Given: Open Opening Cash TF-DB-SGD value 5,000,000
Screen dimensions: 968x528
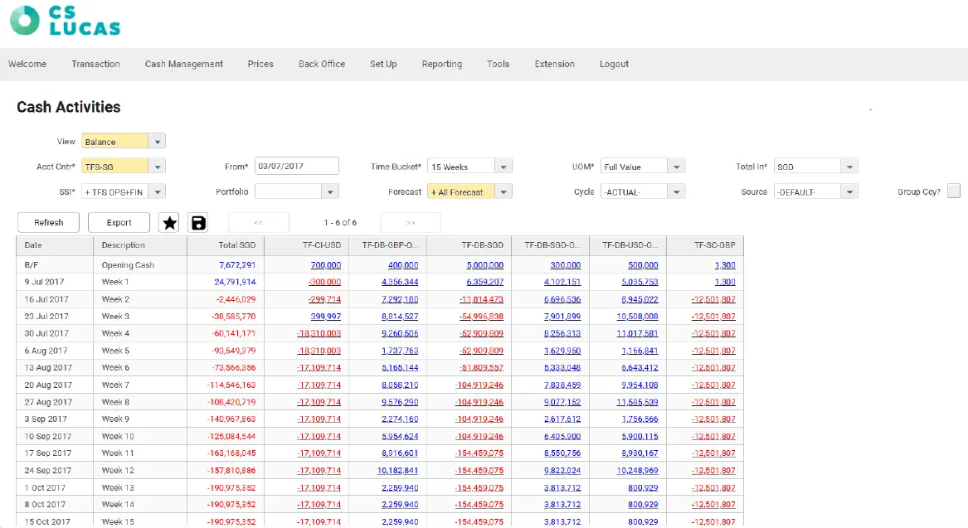Looking at the screenshot, I should [484, 265].
